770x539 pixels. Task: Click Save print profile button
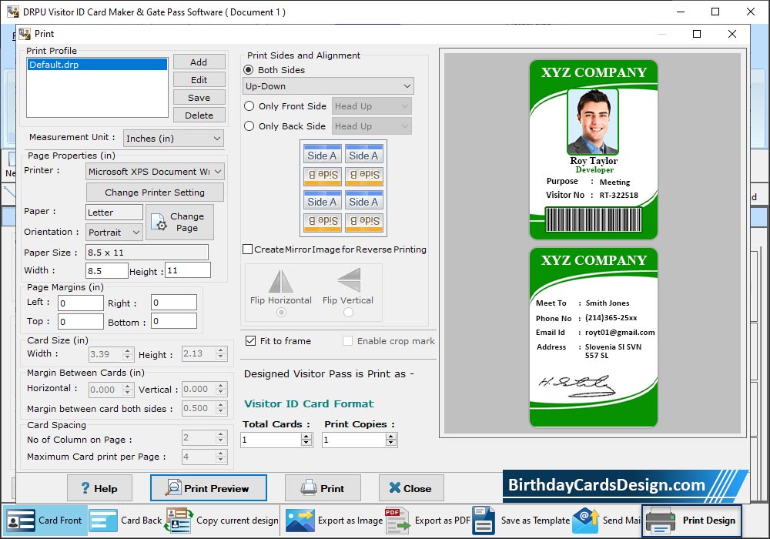(x=199, y=97)
